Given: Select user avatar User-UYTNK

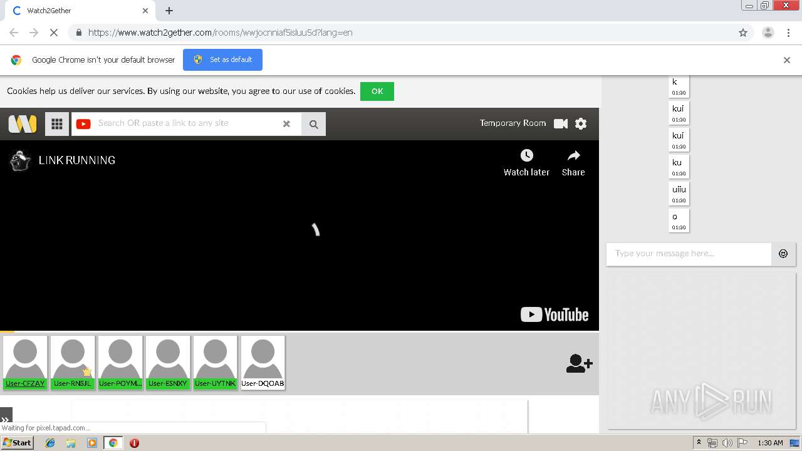Looking at the screenshot, I should 216,363.
